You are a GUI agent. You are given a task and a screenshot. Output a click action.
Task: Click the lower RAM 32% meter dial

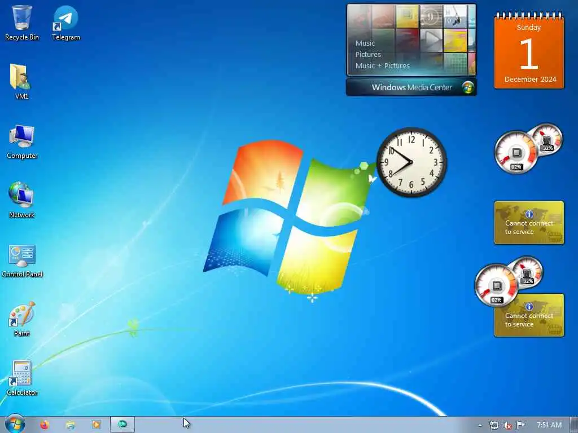528,273
